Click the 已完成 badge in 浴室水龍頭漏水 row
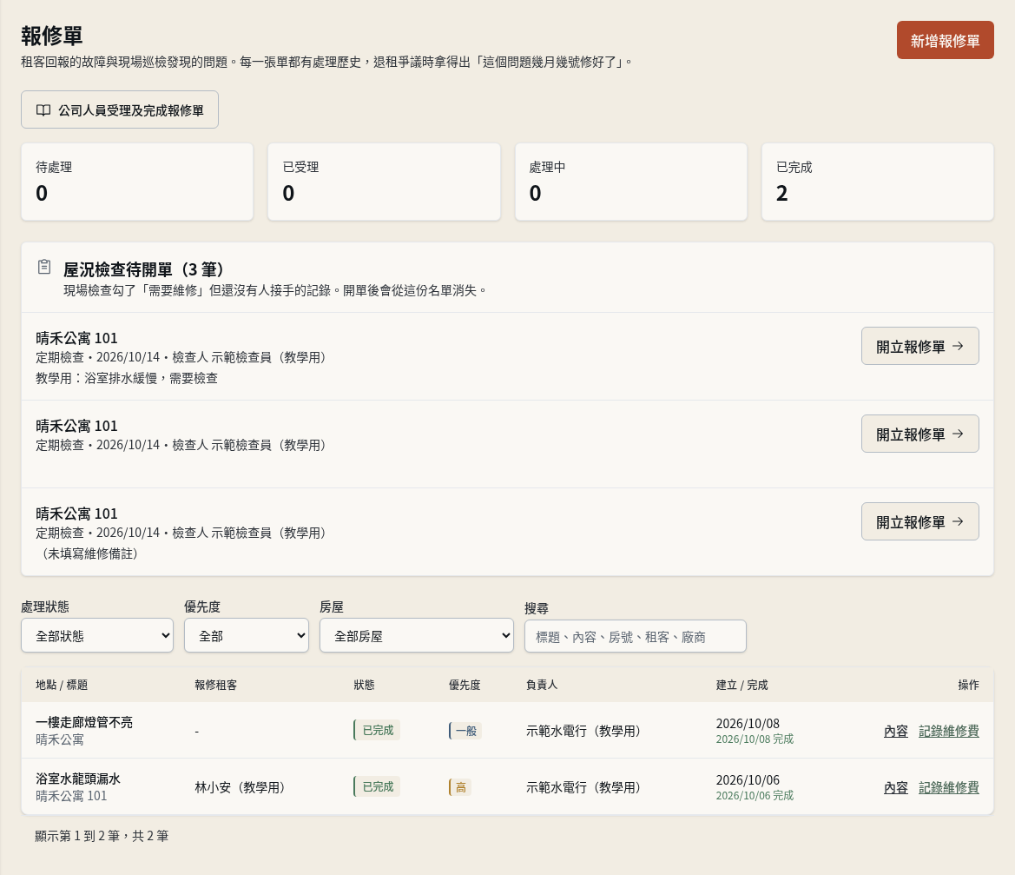The image size is (1015, 875). click(377, 786)
